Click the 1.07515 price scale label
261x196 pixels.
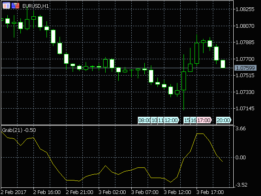[245, 75]
